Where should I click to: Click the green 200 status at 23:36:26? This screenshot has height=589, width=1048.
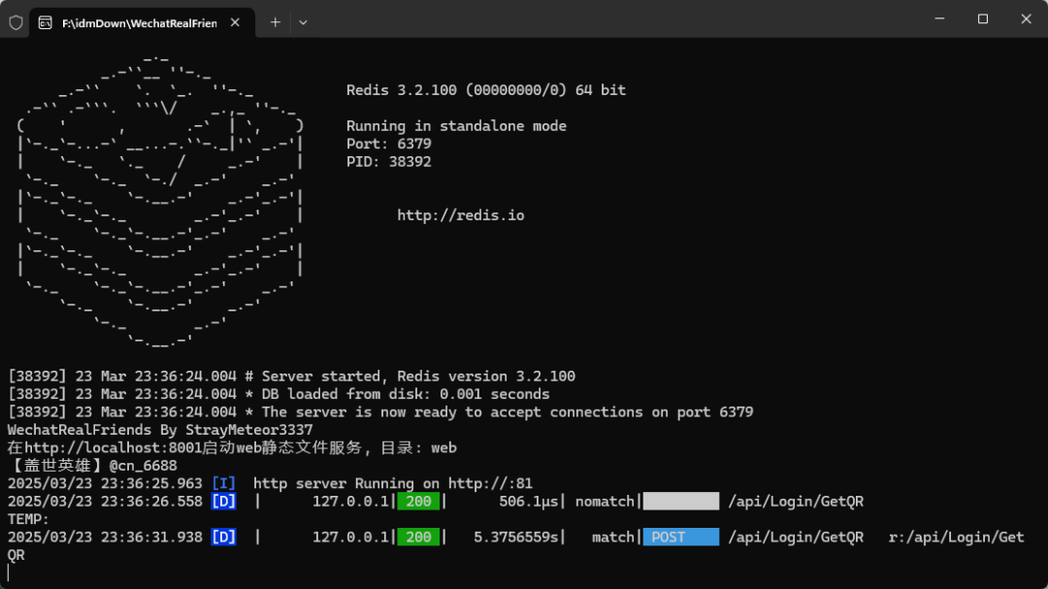click(x=418, y=502)
